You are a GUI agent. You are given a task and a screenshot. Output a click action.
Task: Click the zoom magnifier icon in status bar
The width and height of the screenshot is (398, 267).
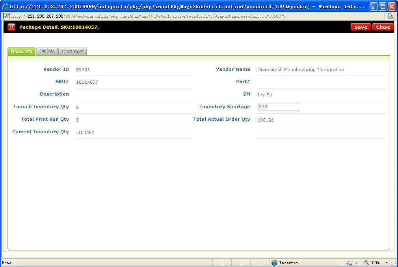pos(366,263)
